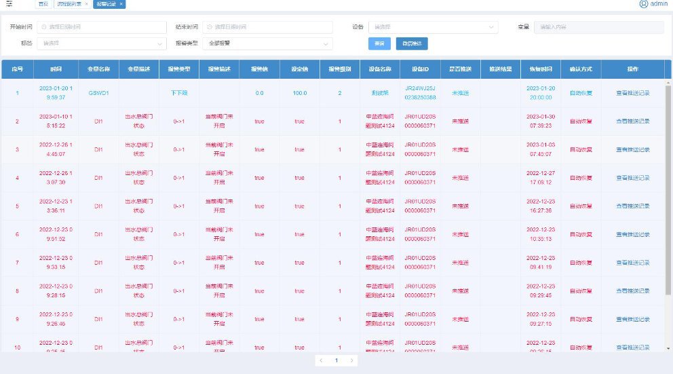Click the clock icon in 开始时间 field

44,27
